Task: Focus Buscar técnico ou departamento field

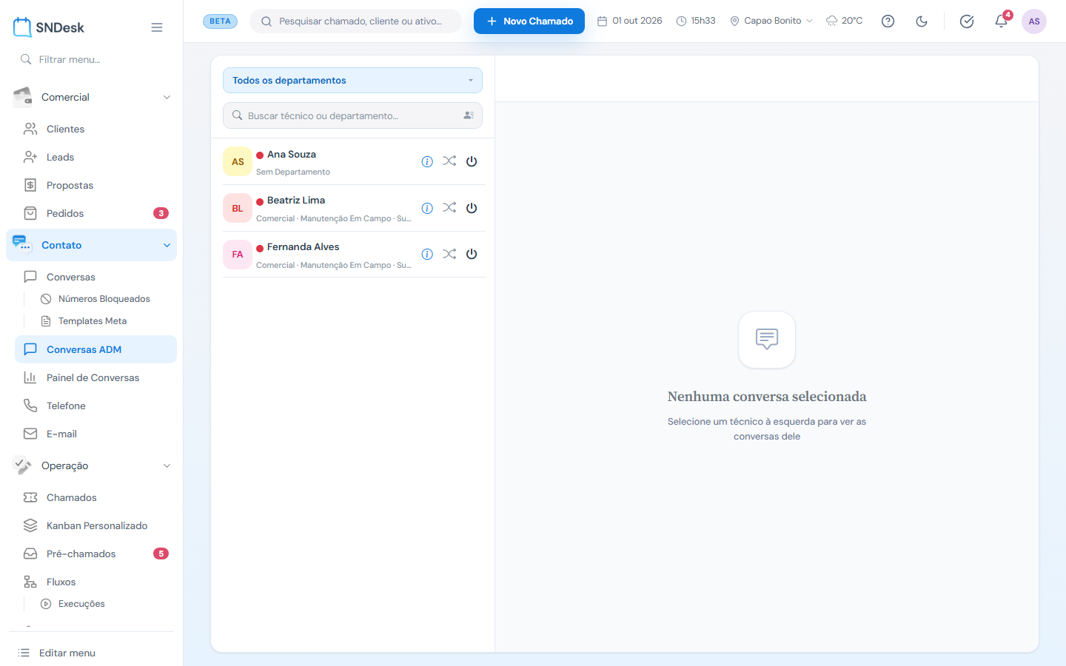Action: [x=352, y=115]
